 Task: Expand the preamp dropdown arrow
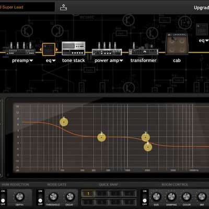pyautogui.click(x=31, y=61)
